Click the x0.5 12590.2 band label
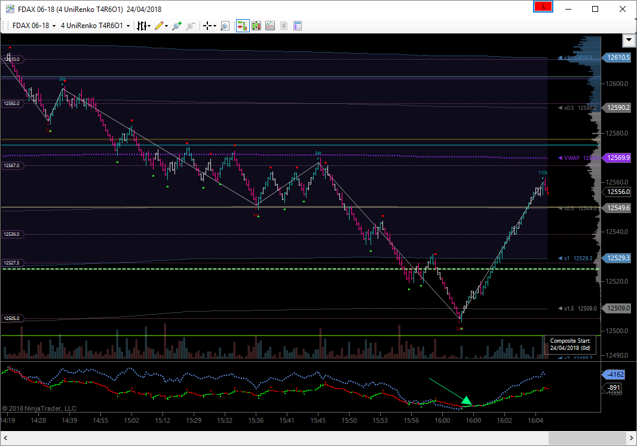637x446 pixels. pos(577,108)
